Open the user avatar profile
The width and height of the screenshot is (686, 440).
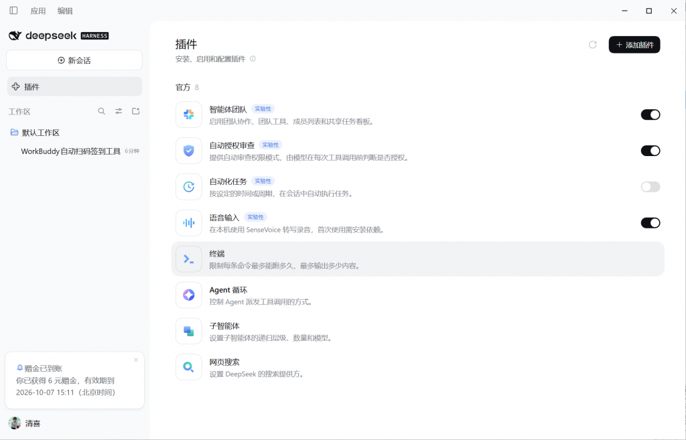(x=15, y=423)
